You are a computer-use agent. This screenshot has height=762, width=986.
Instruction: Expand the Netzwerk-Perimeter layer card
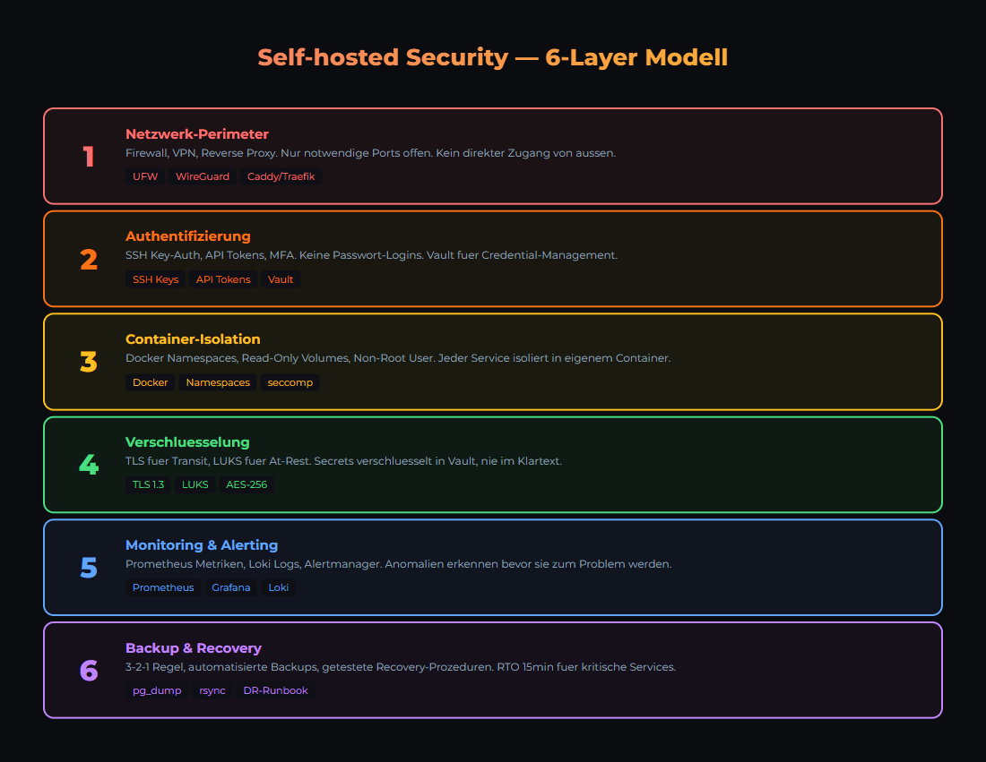click(x=493, y=156)
